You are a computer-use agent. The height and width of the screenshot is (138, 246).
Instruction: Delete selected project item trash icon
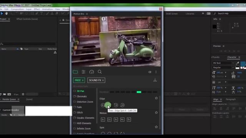coord(23,94)
